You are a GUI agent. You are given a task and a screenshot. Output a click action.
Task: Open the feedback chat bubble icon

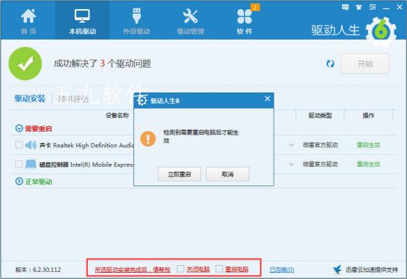tap(346, 7)
